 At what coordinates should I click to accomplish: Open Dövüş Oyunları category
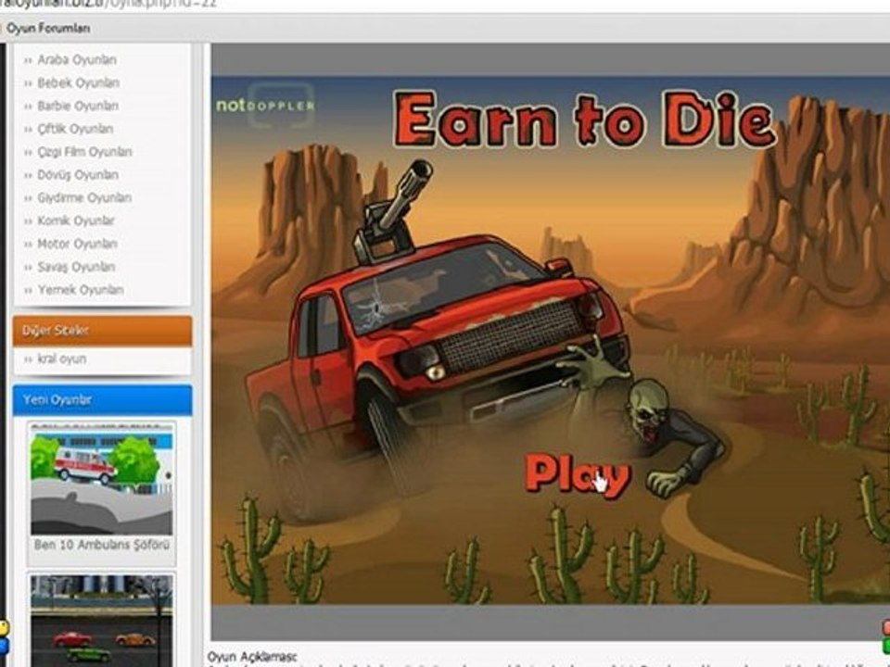(78, 175)
